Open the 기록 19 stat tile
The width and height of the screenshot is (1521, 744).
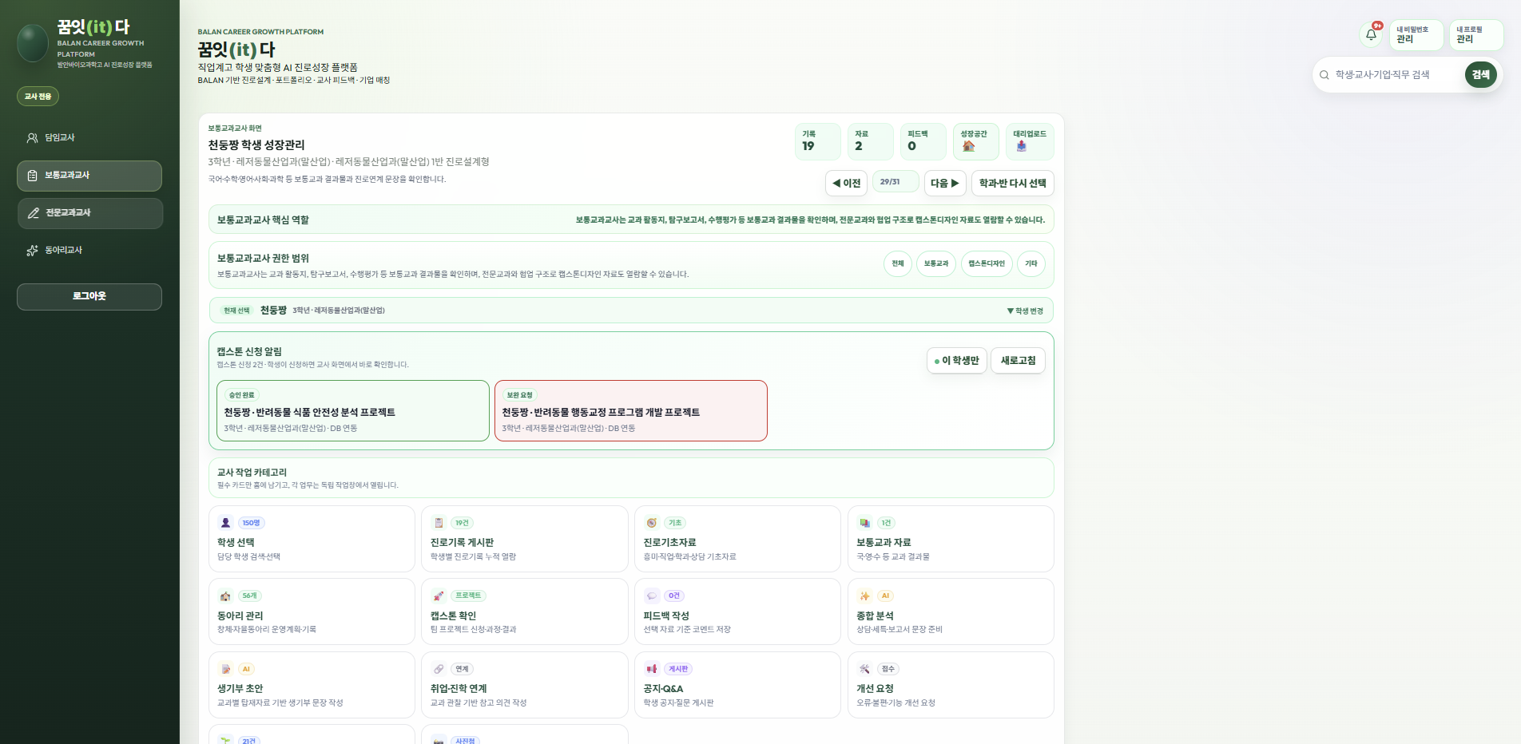[x=818, y=141]
